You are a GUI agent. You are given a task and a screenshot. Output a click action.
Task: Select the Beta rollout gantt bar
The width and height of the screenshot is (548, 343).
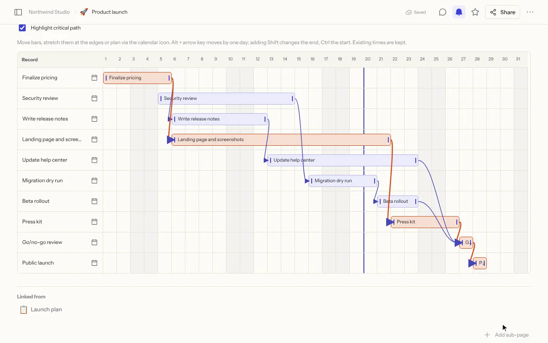(x=398, y=202)
